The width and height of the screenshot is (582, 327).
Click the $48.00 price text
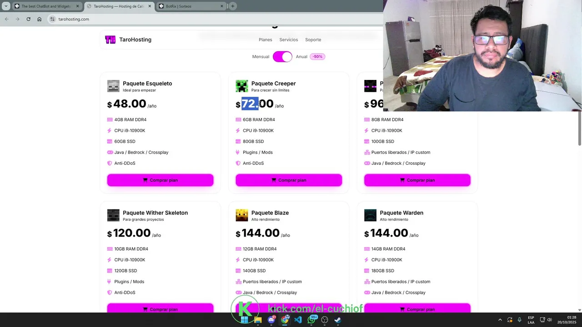126,104
